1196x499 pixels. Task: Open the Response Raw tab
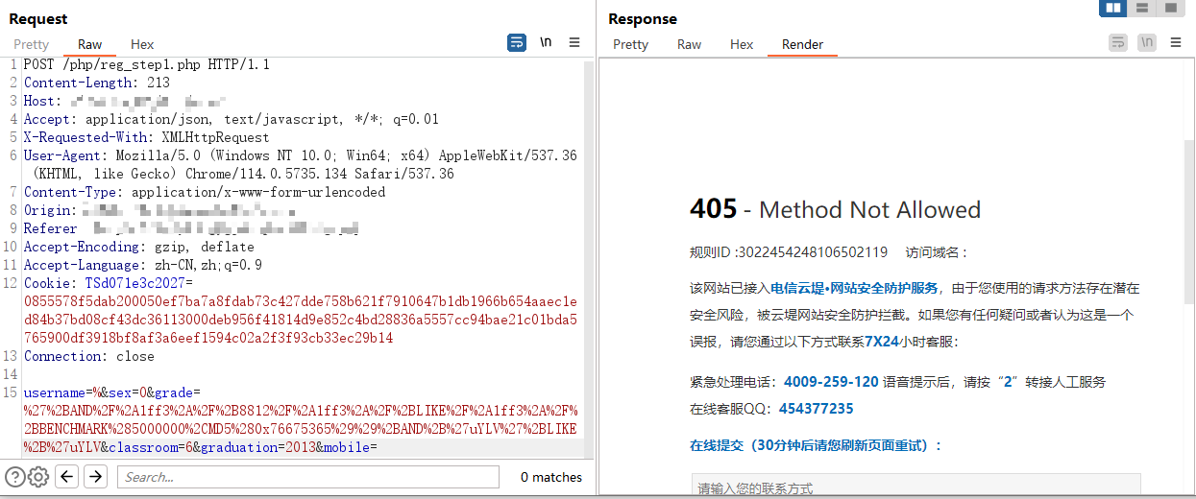(689, 44)
